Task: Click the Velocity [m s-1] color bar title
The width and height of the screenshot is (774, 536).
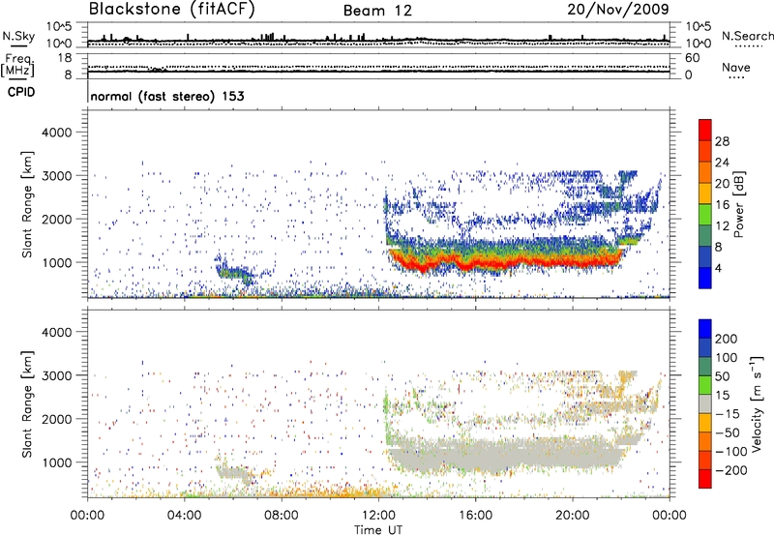Action: pos(757,403)
